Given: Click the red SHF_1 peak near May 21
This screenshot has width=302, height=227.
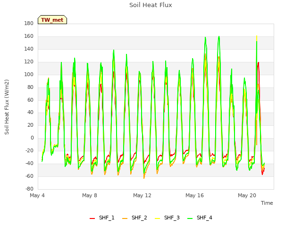Looking at the screenshot, I should coord(258,62).
